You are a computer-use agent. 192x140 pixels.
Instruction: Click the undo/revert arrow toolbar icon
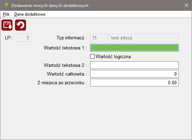pos(21,25)
